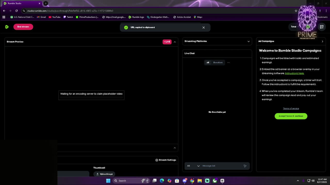Open the Twitch bookmark
Image resolution: width=330 pixels, height=185 pixels.
68,17
